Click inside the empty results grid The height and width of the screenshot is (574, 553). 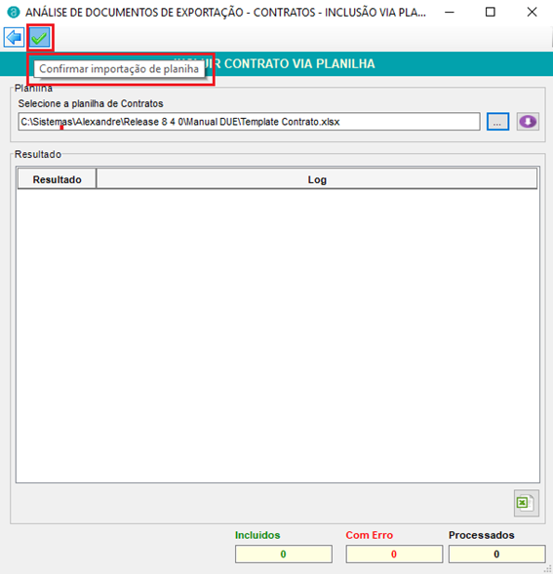277,335
